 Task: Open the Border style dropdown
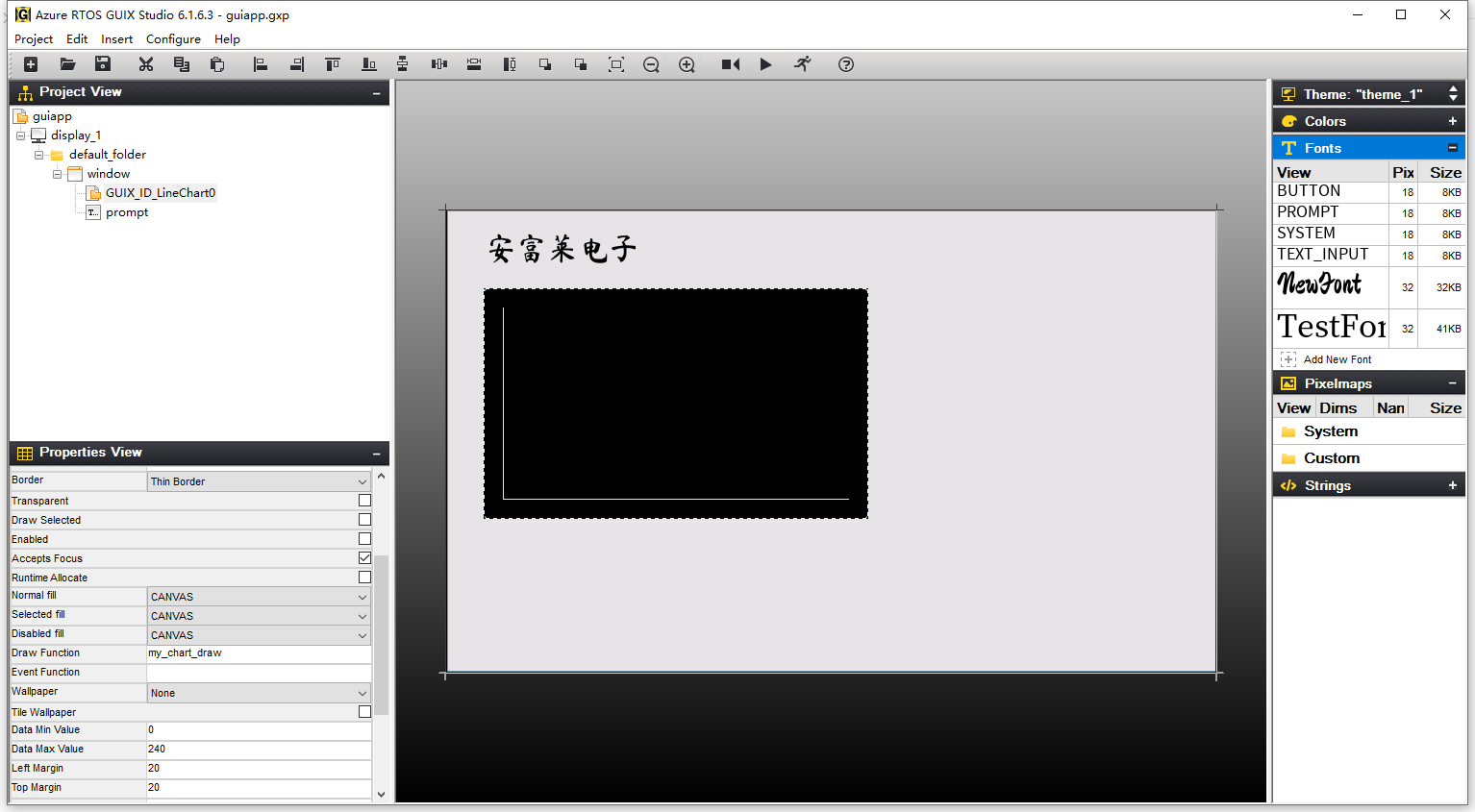point(259,481)
